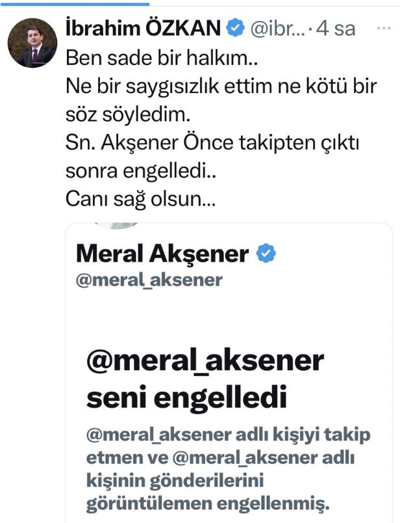Click the truncated @ibr... handle
The width and height of the screenshot is (400, 523).
click(275, 28)
